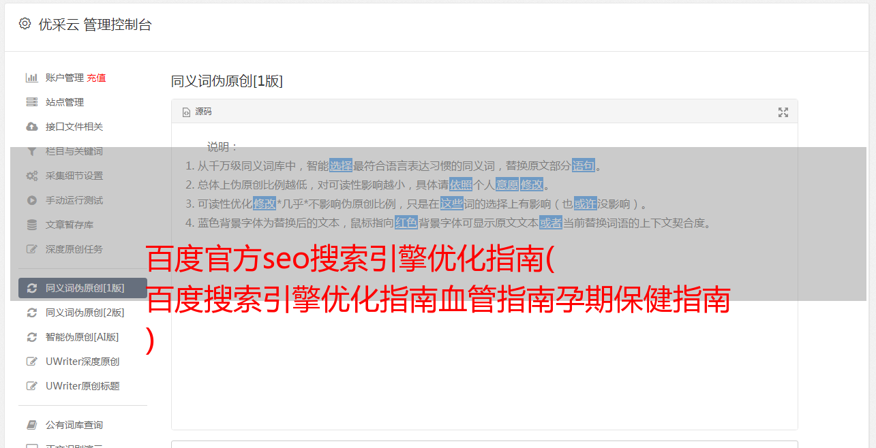
Task: Click the highlighted word 红色 in line four
Action: 406,223
